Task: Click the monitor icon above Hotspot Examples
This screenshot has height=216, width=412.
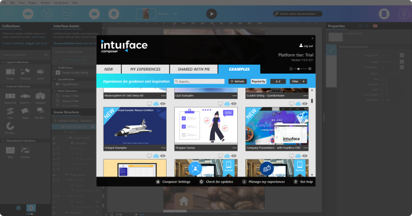Action: 149,104
